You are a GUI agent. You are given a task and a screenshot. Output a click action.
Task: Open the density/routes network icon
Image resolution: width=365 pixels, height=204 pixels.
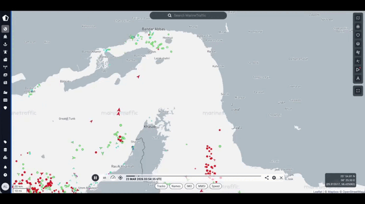pos(358,61)
